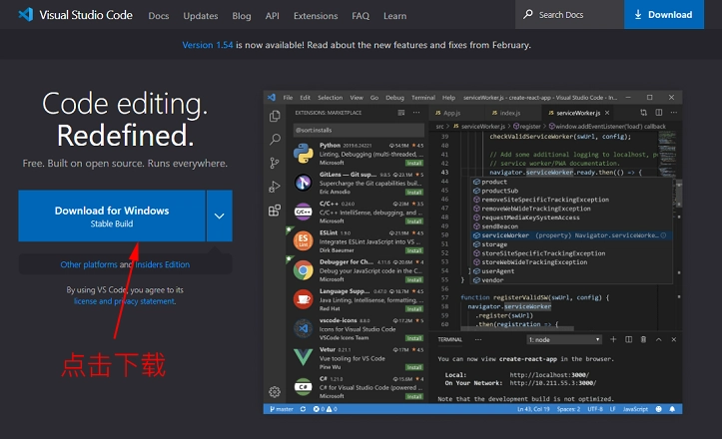Click the C# extension icon

pyautogui.click(x=303, y=387)
